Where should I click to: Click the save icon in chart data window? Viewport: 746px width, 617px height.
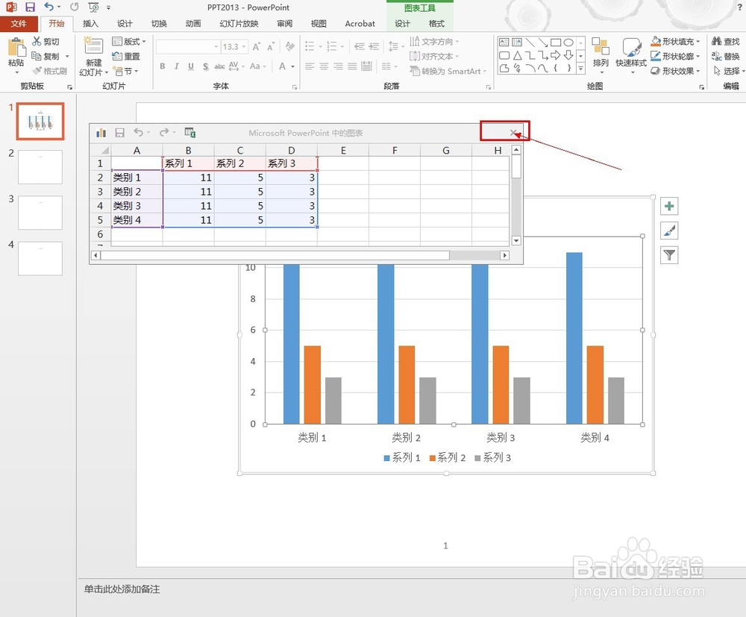120,133
